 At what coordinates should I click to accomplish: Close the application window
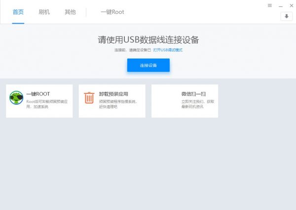point(292,5)
